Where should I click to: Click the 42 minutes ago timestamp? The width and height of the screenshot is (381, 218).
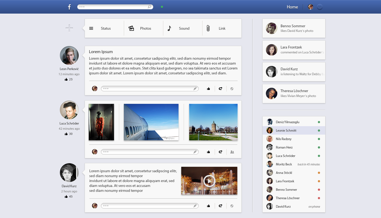click(69, 129)
